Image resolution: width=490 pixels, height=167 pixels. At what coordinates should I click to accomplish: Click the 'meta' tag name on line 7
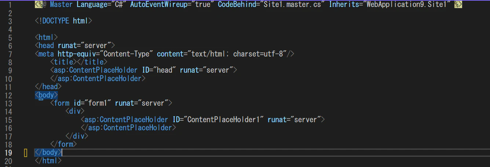[x=46, y=54]
